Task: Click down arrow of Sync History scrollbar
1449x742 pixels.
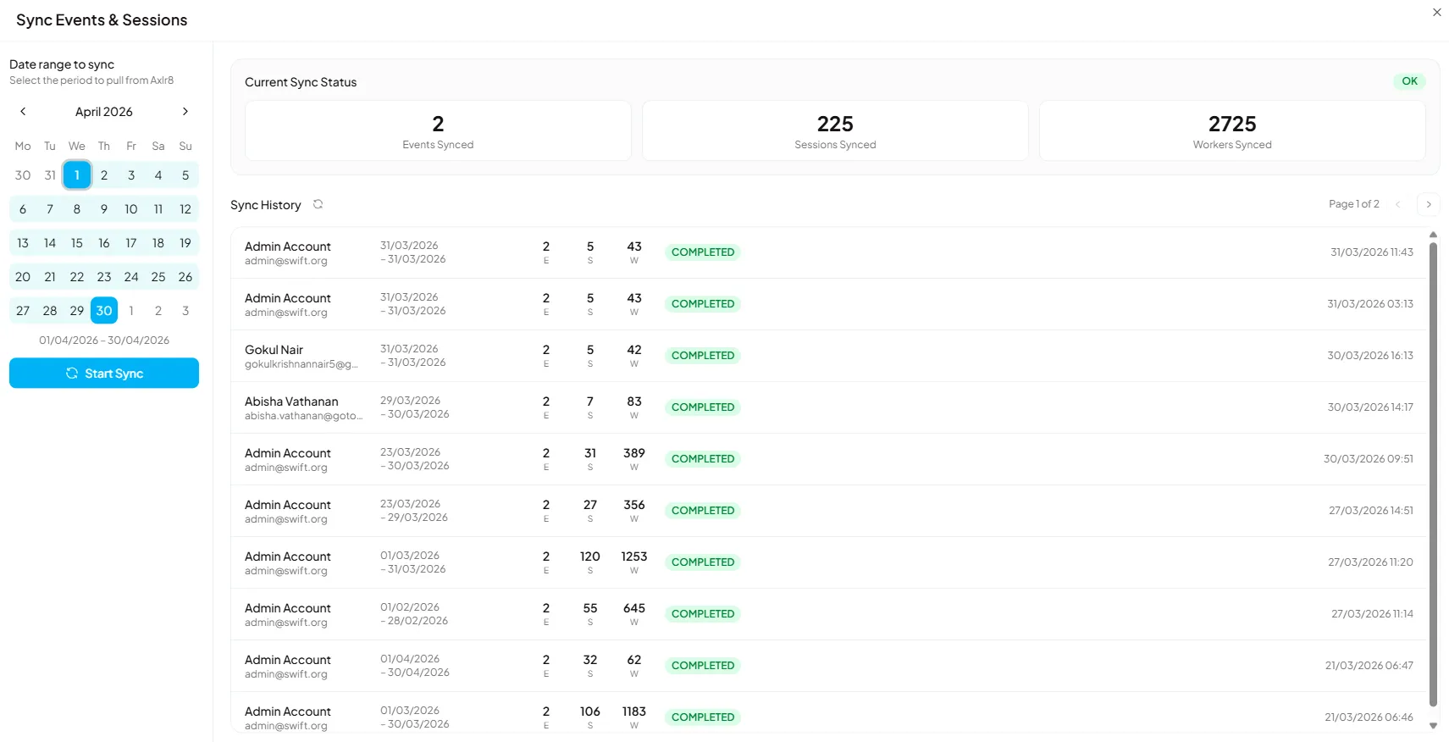Action: (1433, 726)
